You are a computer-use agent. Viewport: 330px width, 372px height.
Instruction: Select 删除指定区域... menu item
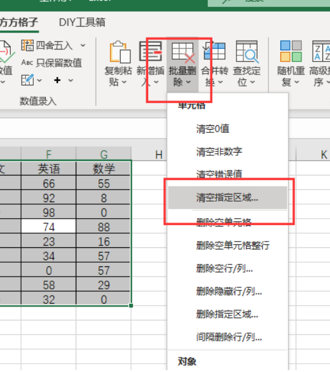click(228, 314)
